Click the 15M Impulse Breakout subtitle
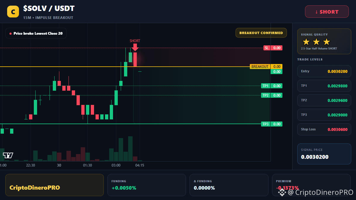The height and width of the screenshot is (200, 356). point(48,18)
